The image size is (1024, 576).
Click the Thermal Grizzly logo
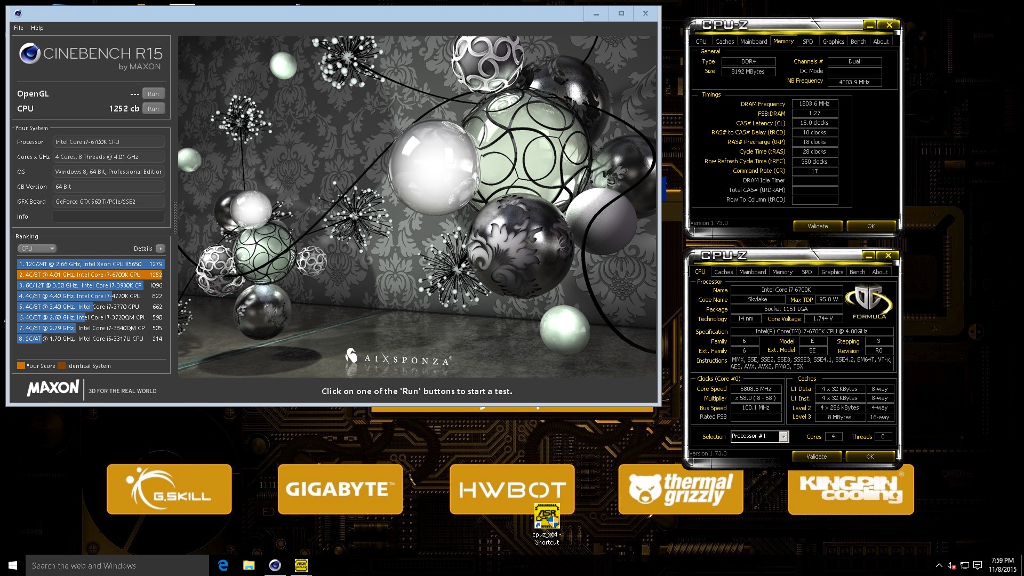[x=681, y=489]
